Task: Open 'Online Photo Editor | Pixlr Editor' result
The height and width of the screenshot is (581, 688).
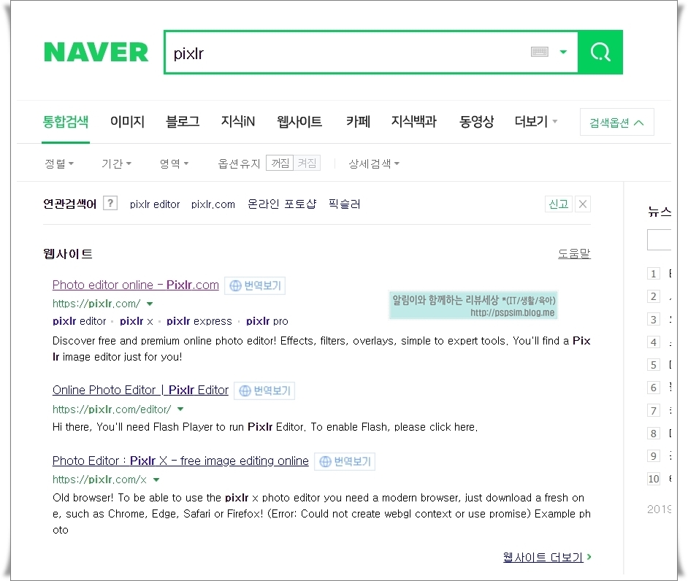Action: click(x=140, y=390)
